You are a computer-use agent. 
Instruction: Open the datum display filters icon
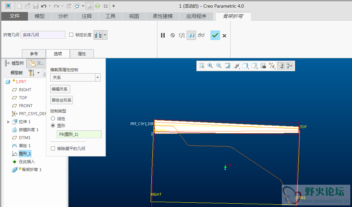pos(272,66)
